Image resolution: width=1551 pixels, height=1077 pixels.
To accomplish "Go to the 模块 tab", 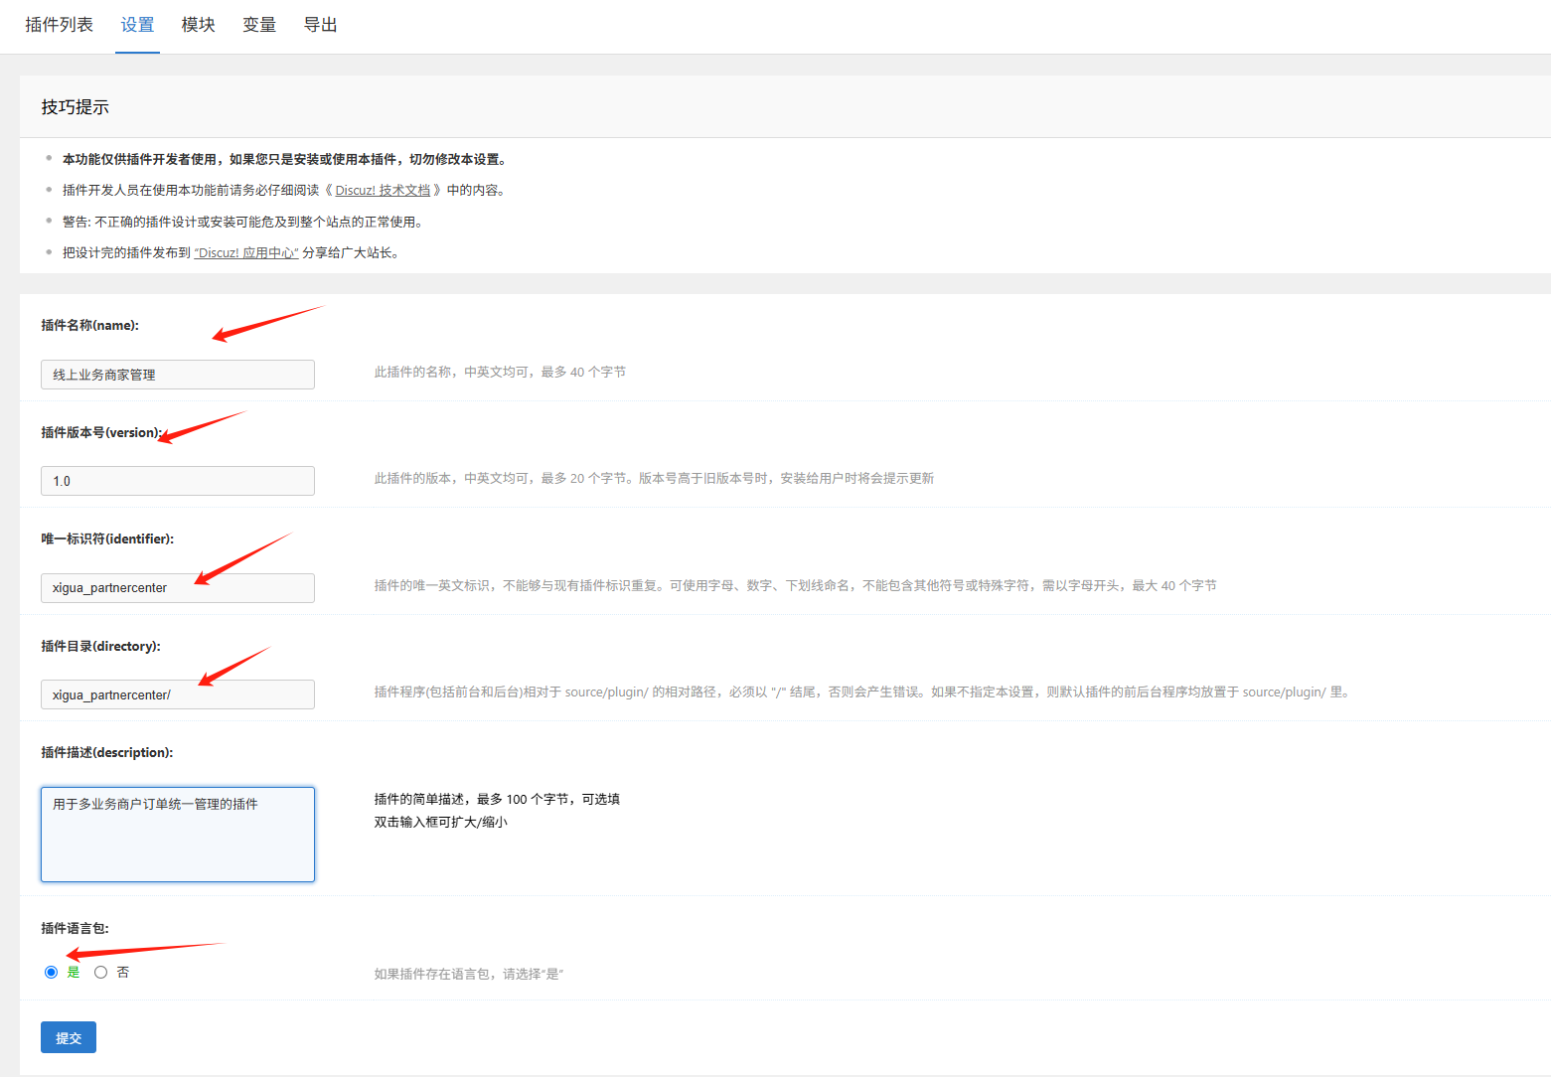I will (198, 25).
